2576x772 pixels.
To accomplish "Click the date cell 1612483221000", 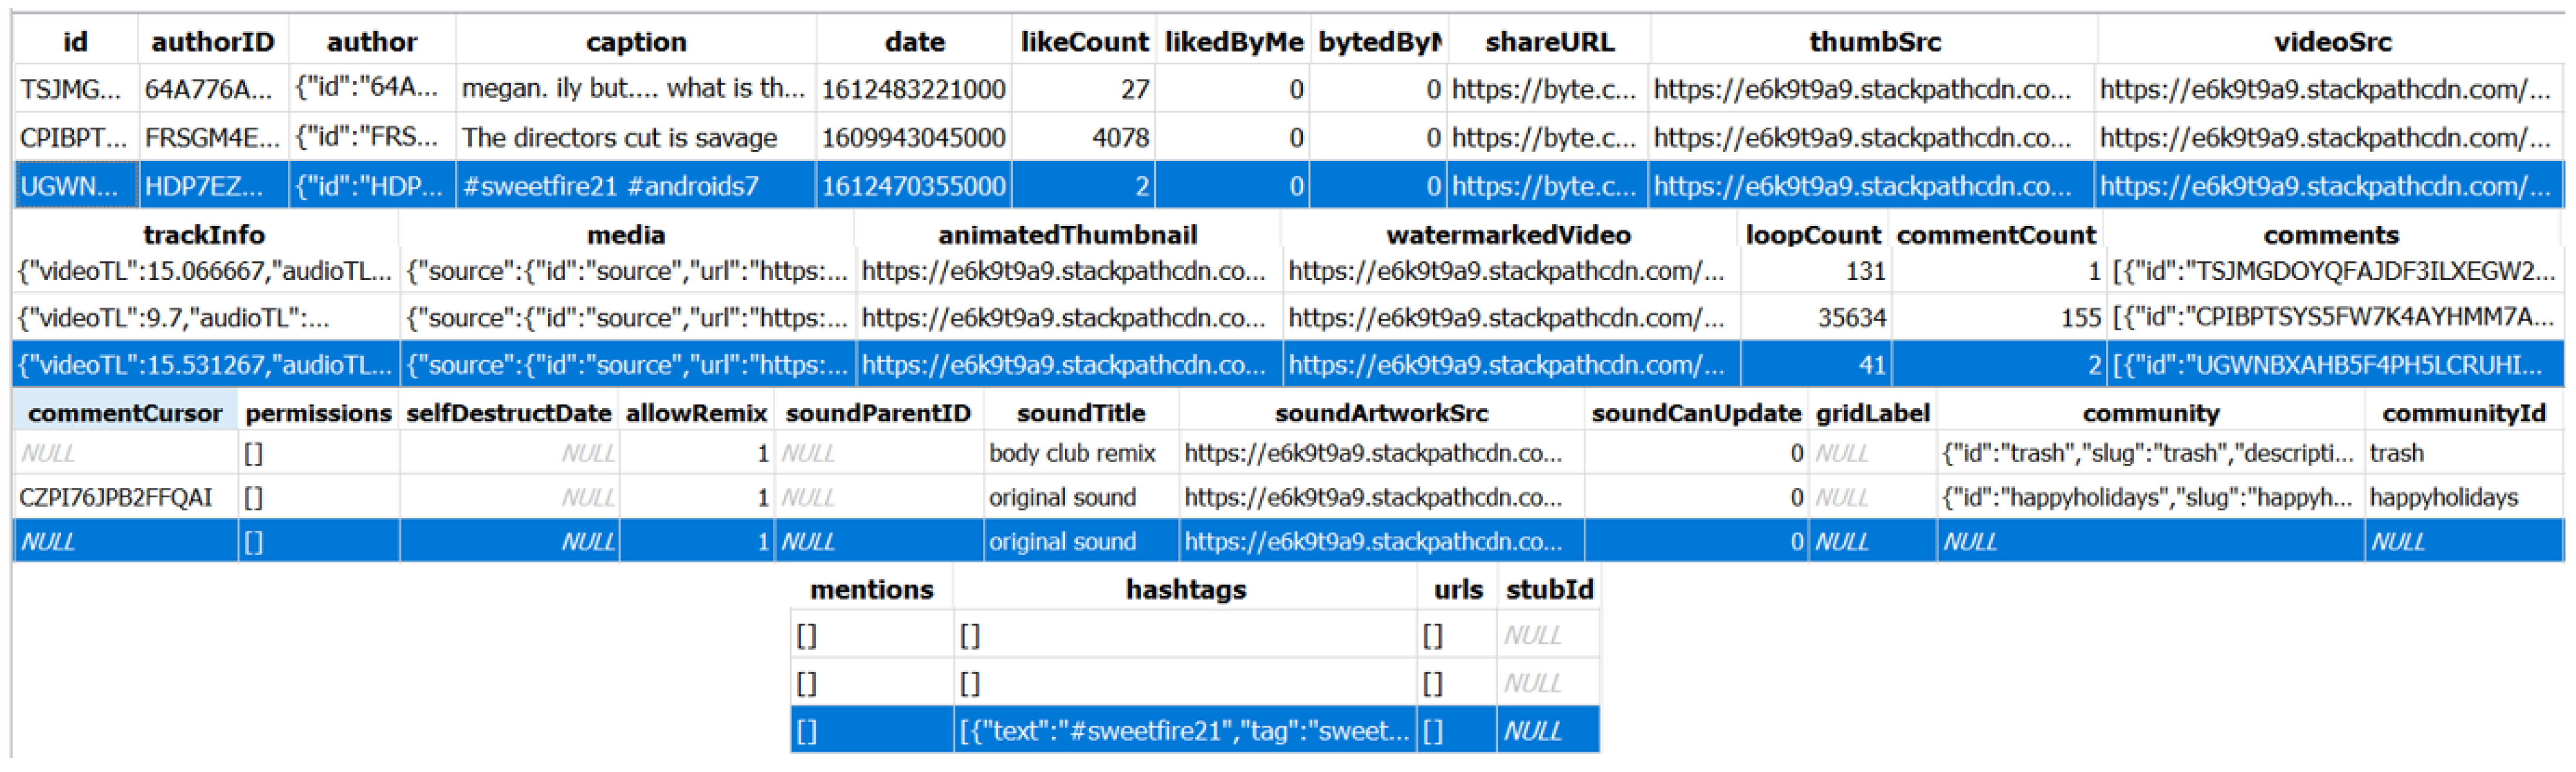I will (x=913, y=90).
